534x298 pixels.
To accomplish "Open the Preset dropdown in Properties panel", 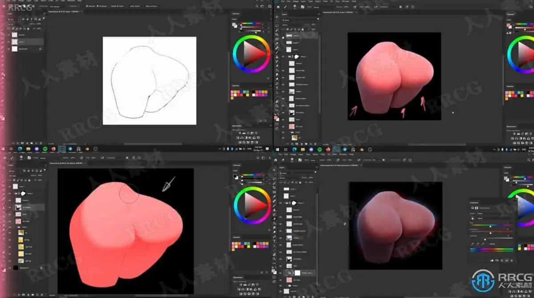I will [x=494, y=213].
